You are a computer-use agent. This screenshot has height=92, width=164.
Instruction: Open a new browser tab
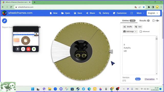pos(35,2)
